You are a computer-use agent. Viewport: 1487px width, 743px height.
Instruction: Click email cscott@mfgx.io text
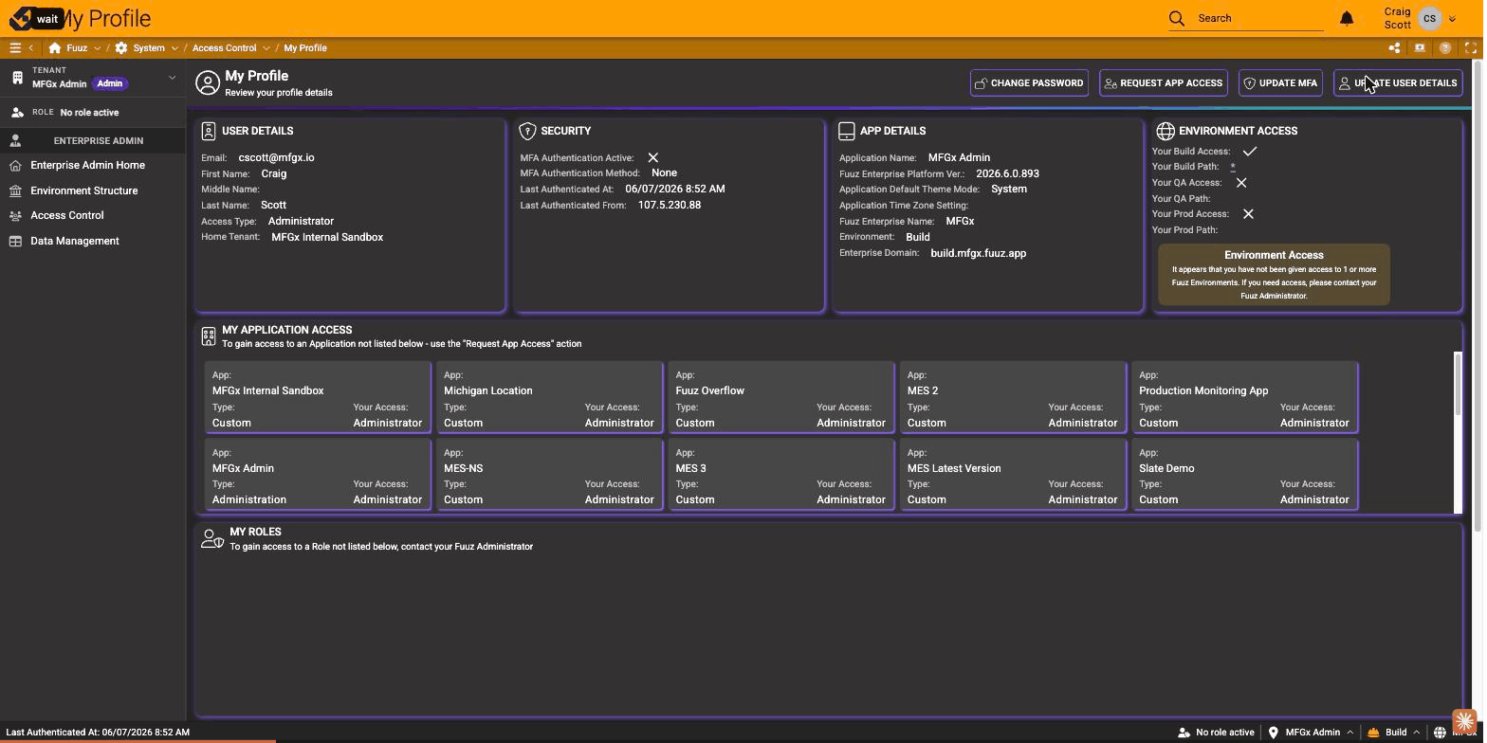pos(276,157)
